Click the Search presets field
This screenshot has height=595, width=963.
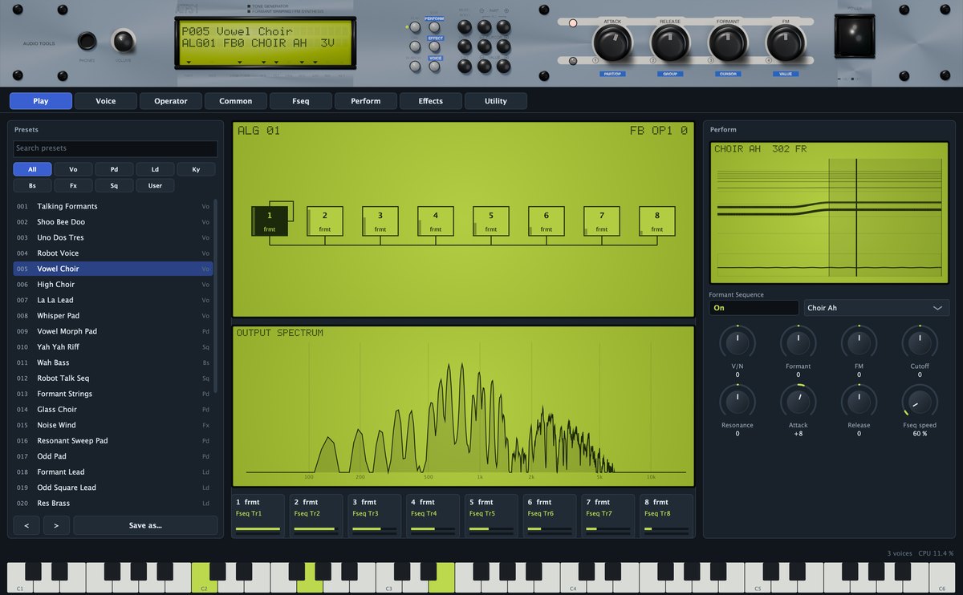116,148
